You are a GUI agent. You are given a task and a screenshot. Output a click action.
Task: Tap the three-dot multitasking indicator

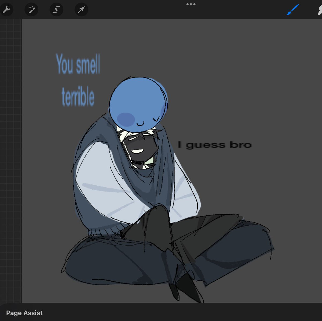(191, 4)
